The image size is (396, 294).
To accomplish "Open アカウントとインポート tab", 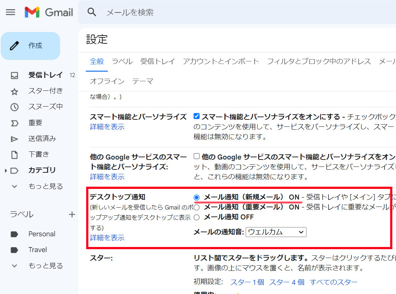I will pyautogui.click(x=221, y=61).
